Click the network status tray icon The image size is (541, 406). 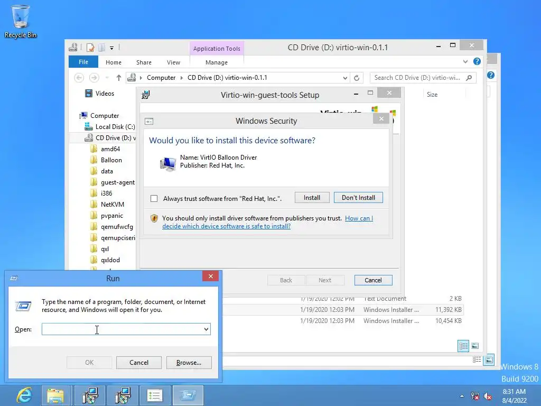click(475, 396)
